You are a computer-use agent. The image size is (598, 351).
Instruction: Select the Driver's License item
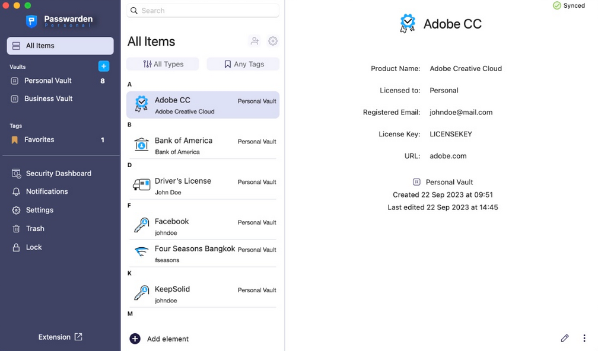coord(203,186)
